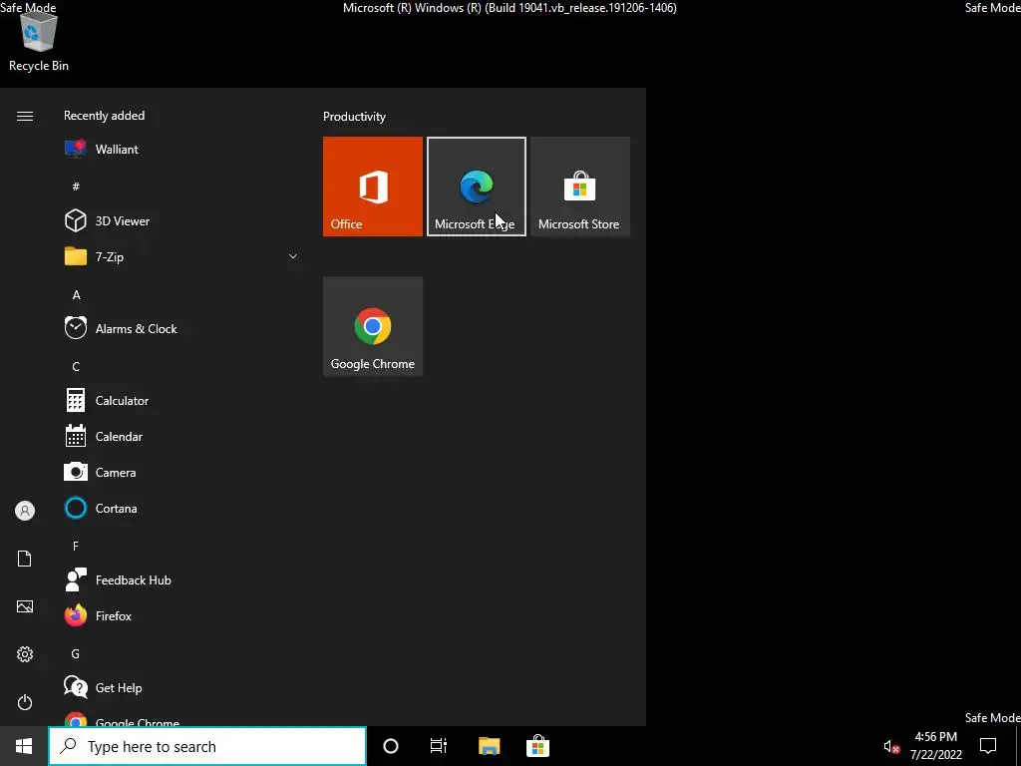Launch Cortana from app list
The height and width of the screenshot is (766, 1021).
pyautogui.click(x=181, y=508)
